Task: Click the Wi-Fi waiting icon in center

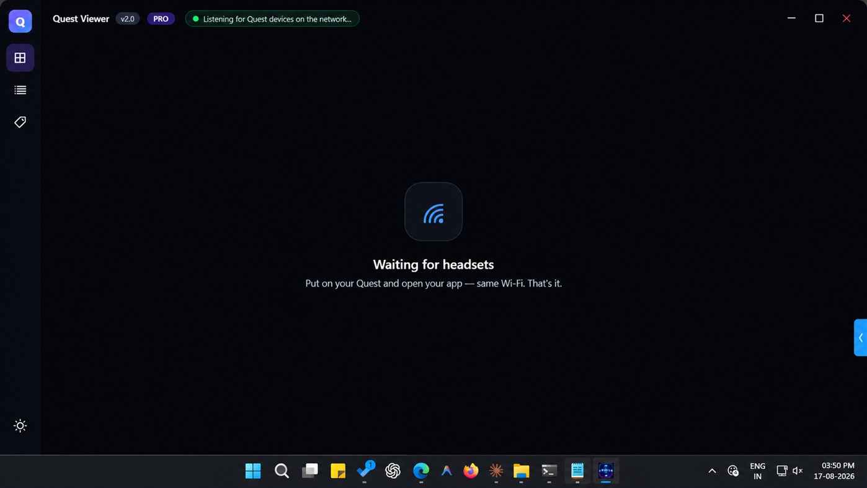Action: tap(433, 211)
